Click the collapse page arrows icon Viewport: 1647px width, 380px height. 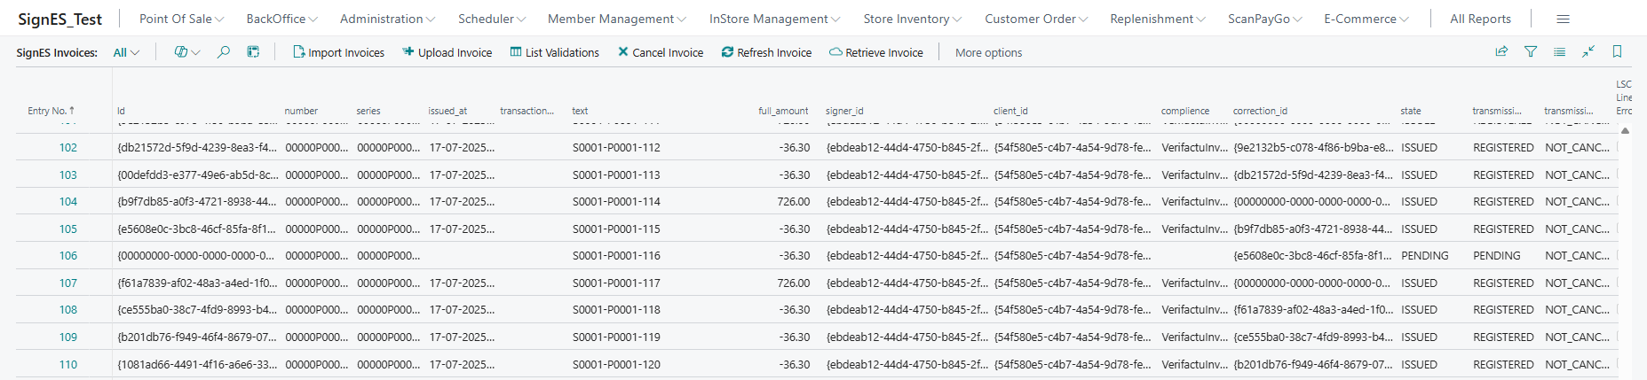tap(1588, 52)
